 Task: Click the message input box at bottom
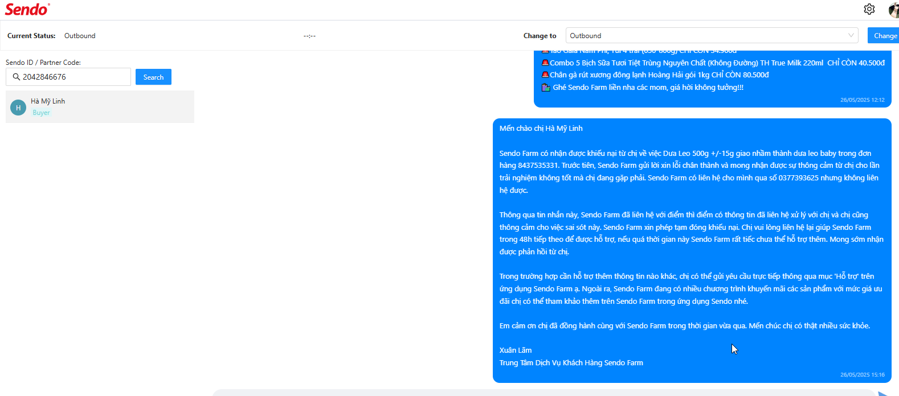[544, 393]
